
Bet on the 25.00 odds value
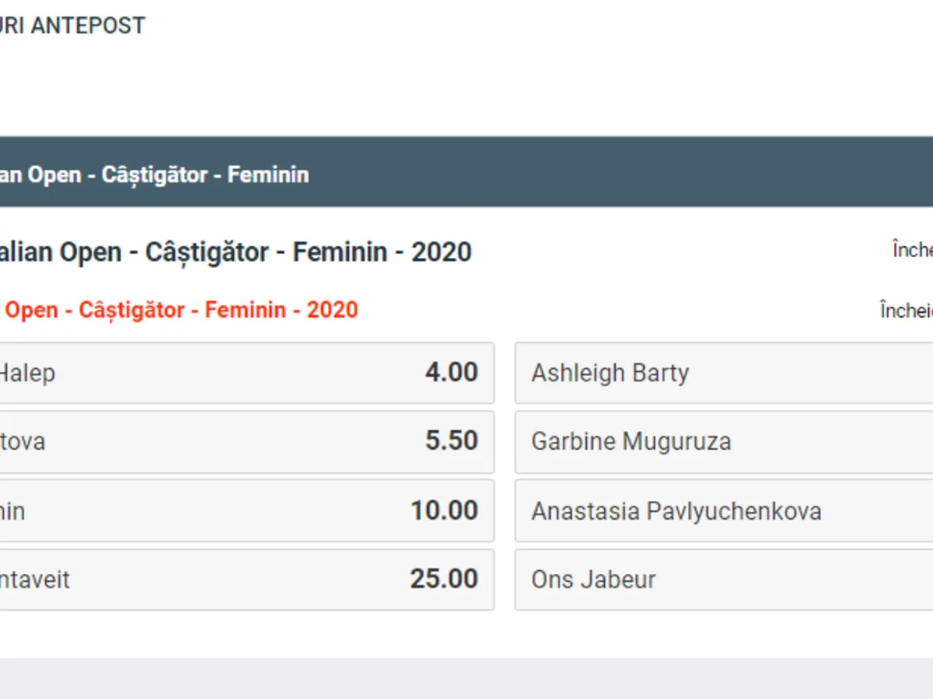click(x=444, y=579)
